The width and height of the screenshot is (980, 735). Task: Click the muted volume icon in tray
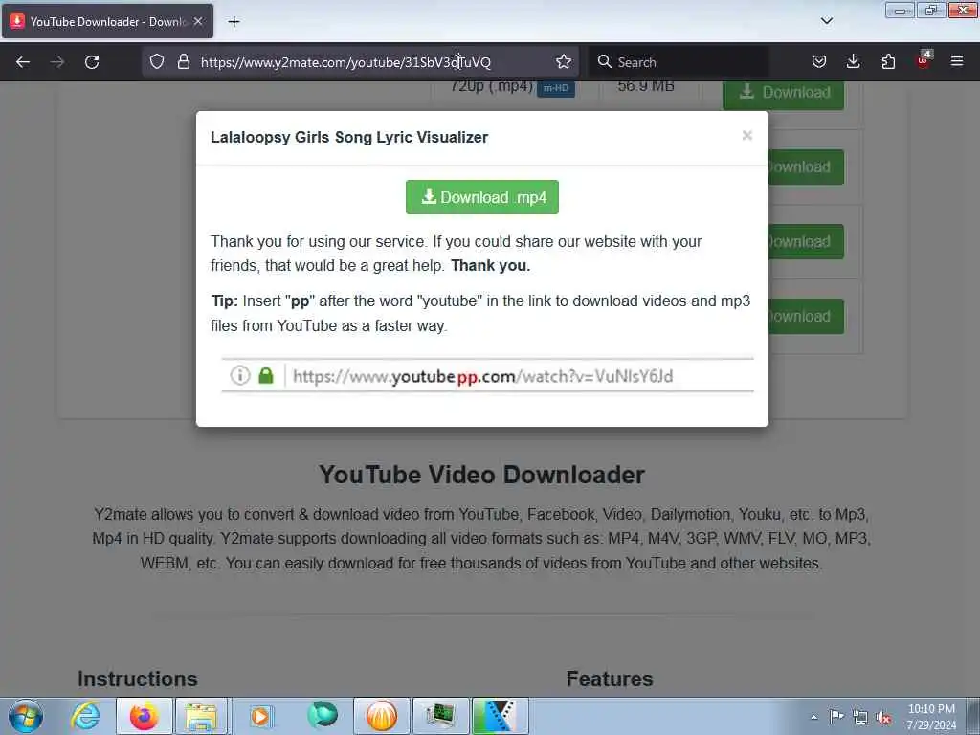(883, 718)
